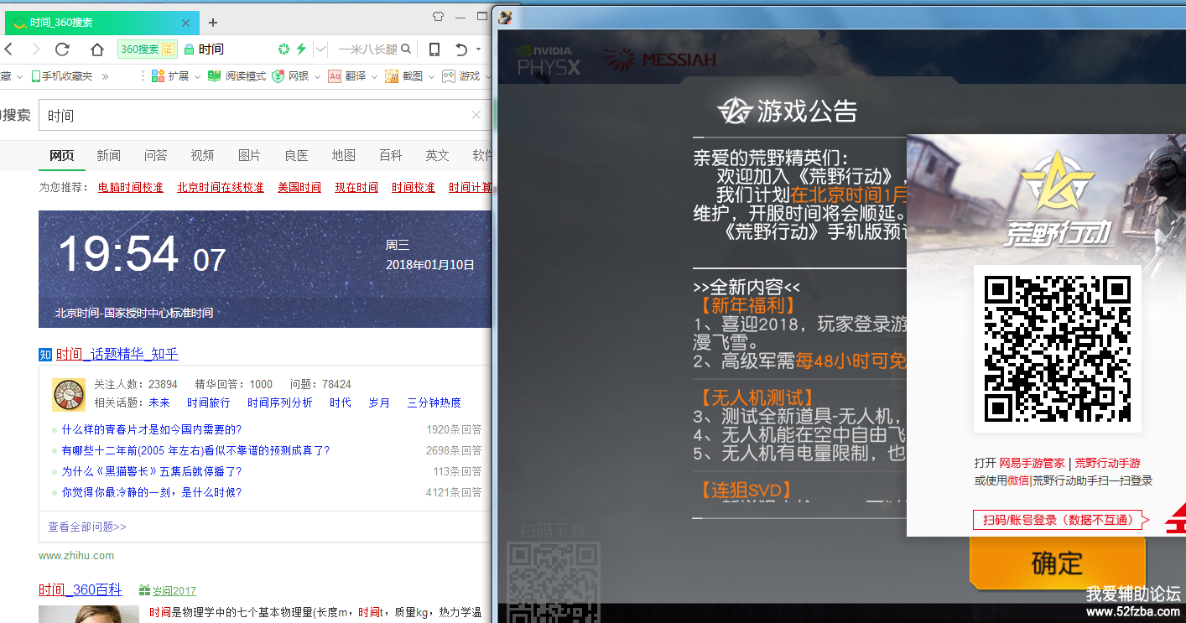Open the 游戏 games button
Screen dimensions: 1186x623
[x=461, y=76]
